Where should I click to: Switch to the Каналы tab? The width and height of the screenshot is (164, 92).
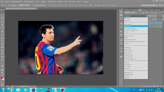click(x=151, y=10)
